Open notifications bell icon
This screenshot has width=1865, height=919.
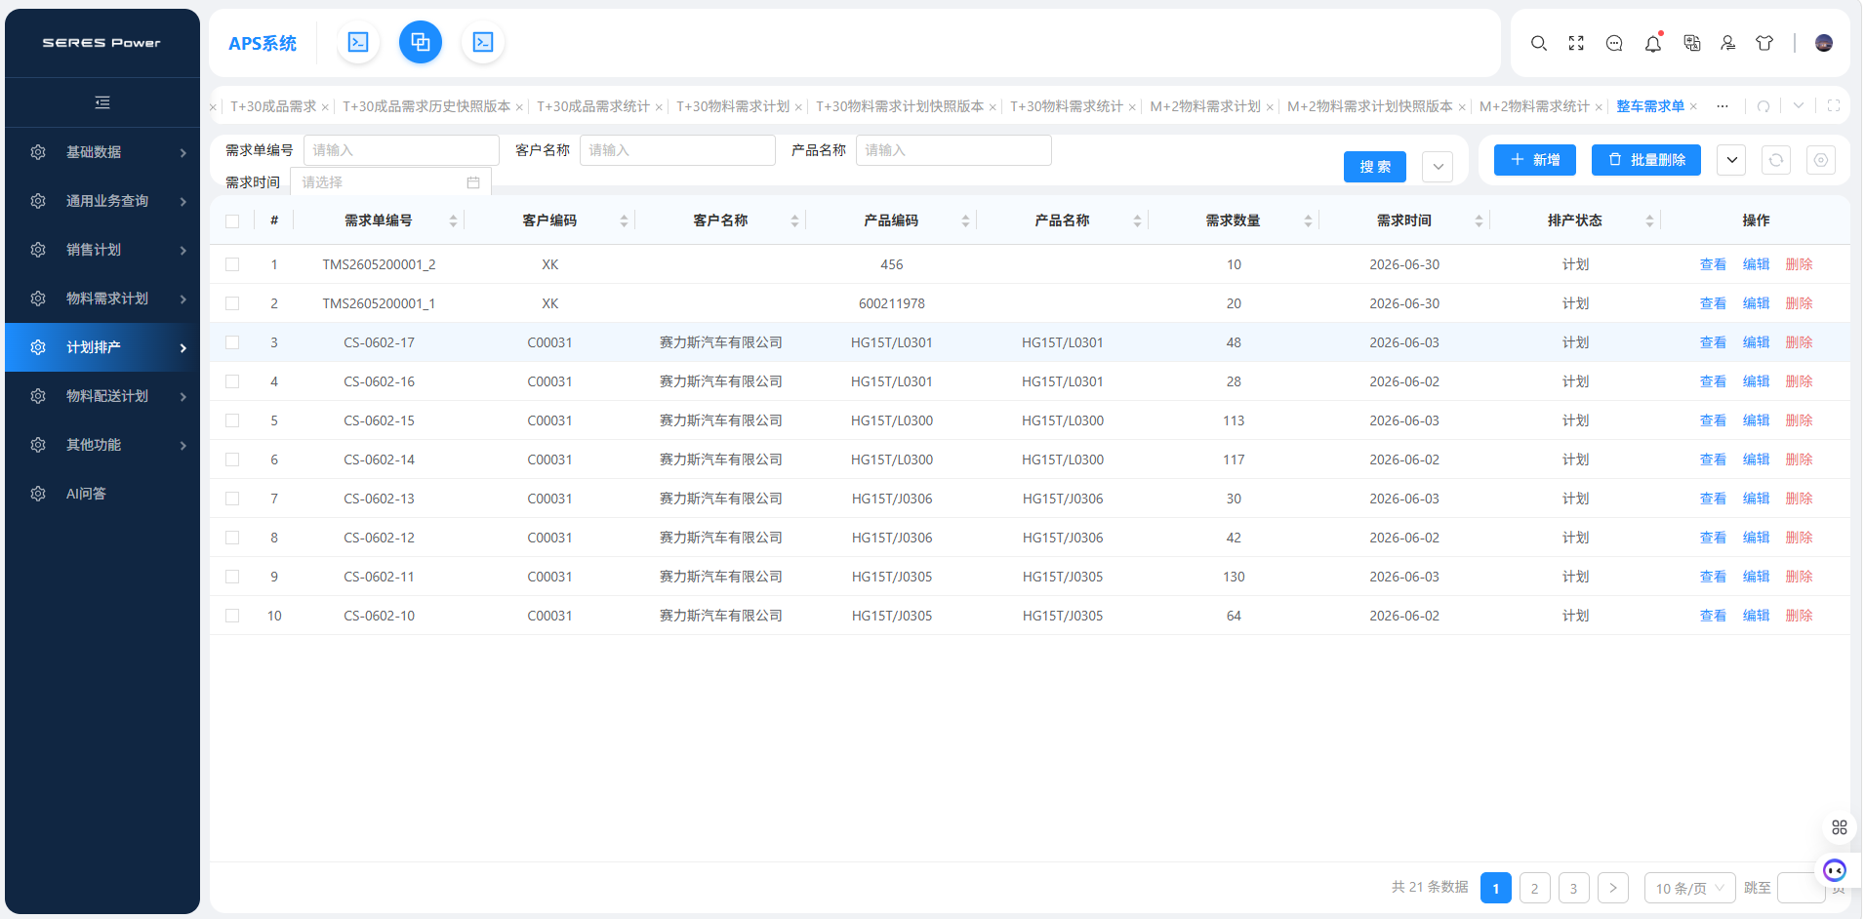[1653, 43]
